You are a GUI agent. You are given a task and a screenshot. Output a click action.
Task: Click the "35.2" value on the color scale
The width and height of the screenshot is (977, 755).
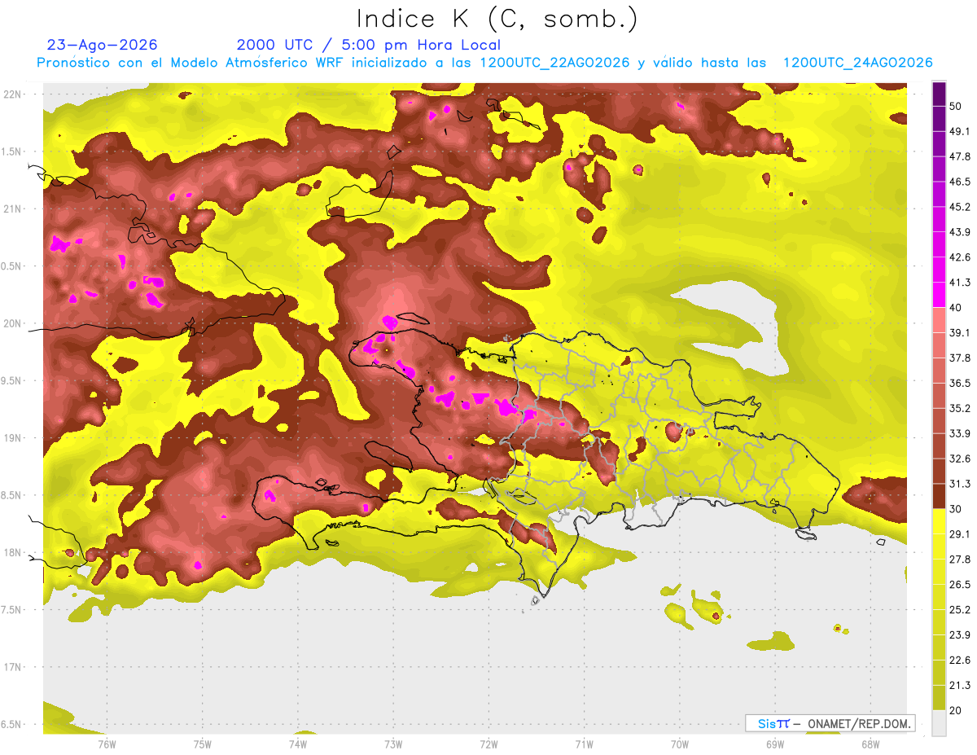coord(960,408)
